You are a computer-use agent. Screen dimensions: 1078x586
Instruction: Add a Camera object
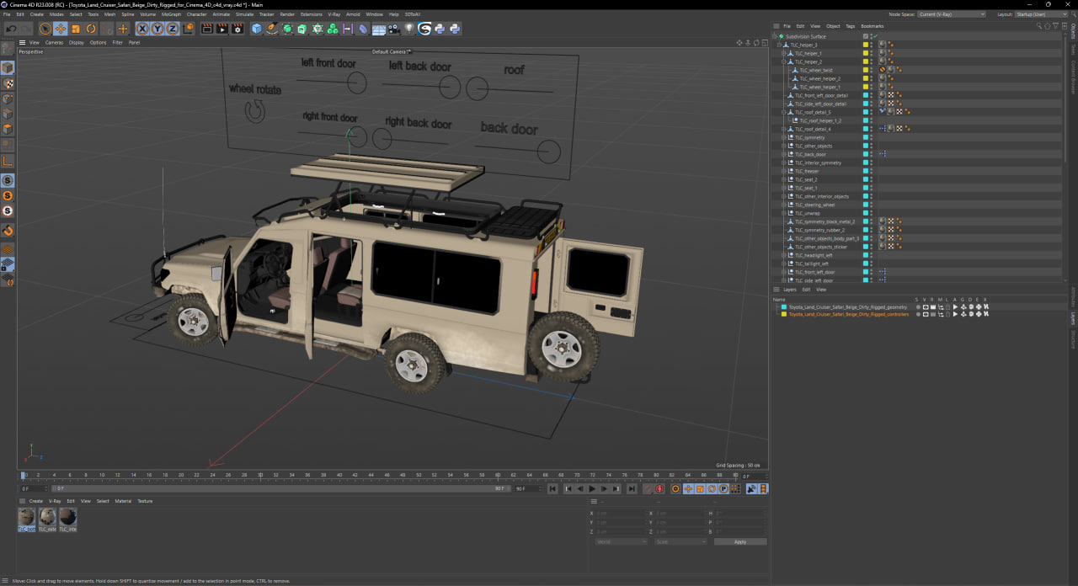click(x=394, y=29)
